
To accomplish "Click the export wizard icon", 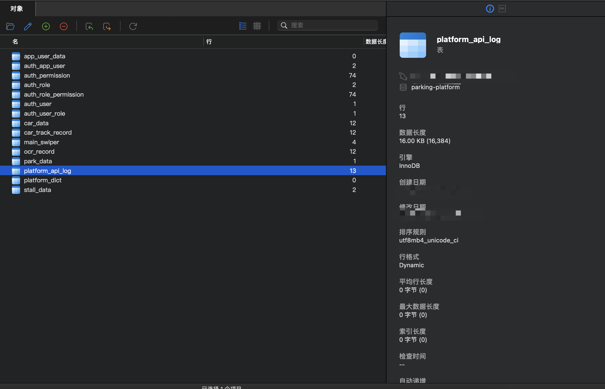I will point(107,26).
